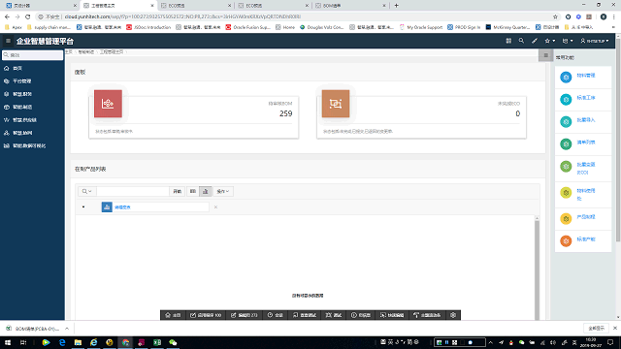Open Theme Roller in developer toolbar
Screen dimensions: 621x349
427,315
